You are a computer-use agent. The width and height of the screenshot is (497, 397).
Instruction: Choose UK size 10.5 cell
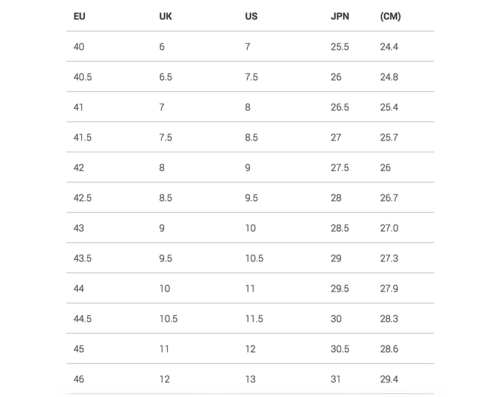coord(168,319)
